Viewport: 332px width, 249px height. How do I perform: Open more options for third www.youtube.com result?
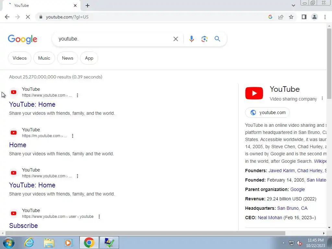tap(77, 176)
